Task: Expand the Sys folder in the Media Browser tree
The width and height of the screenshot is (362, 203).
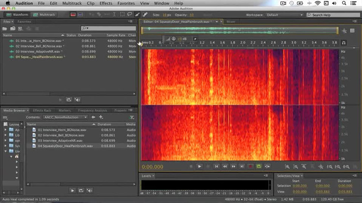Action: (5, 146)
